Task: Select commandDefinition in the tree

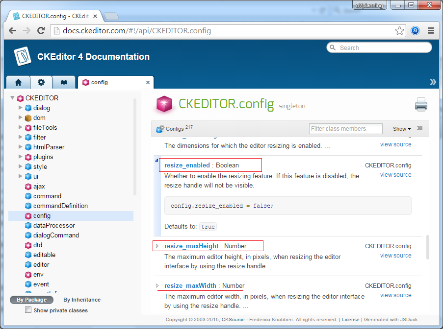Action: click(x=60, y=206)
